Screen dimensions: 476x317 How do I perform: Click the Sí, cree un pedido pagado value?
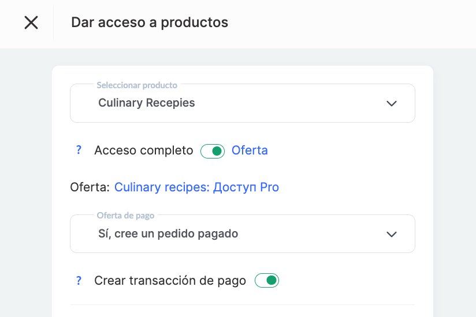tap(168, 233)
